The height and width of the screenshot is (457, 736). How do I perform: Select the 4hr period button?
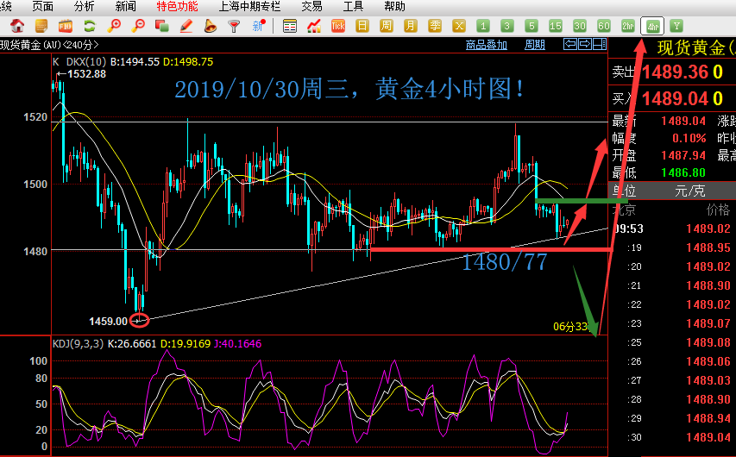(652, 26)
